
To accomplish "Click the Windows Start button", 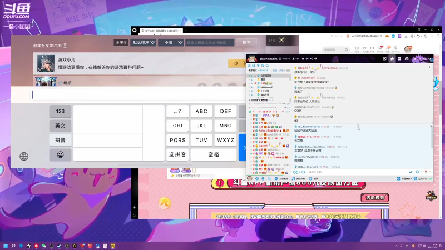I will [6, 246].
